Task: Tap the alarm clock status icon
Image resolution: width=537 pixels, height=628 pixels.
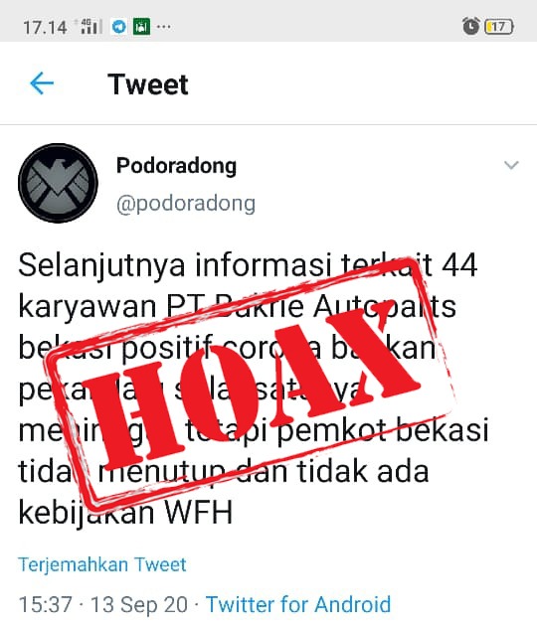Action: point(471,26)
